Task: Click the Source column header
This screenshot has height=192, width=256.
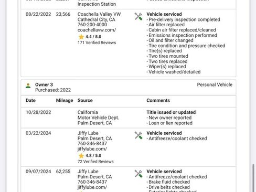Action: pos(85,100)
